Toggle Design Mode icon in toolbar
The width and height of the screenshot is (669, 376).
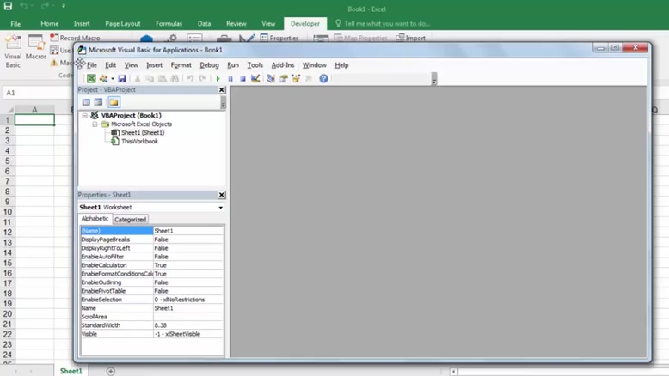255,78
